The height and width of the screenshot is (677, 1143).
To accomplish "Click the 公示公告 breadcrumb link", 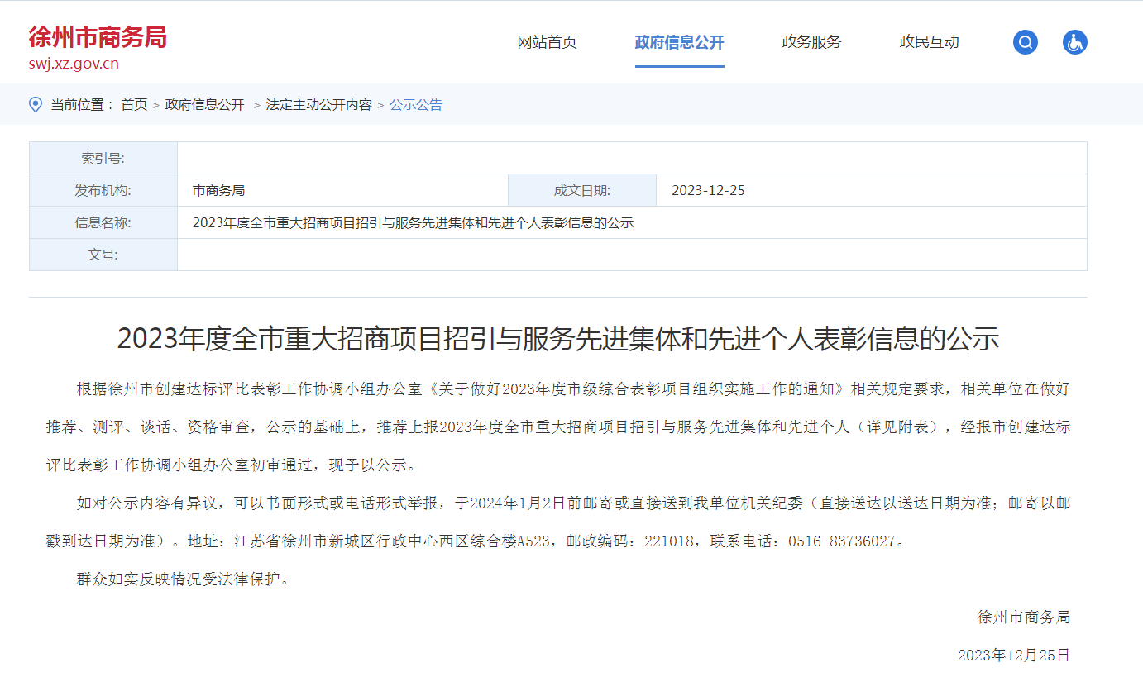I will (416, 105).
